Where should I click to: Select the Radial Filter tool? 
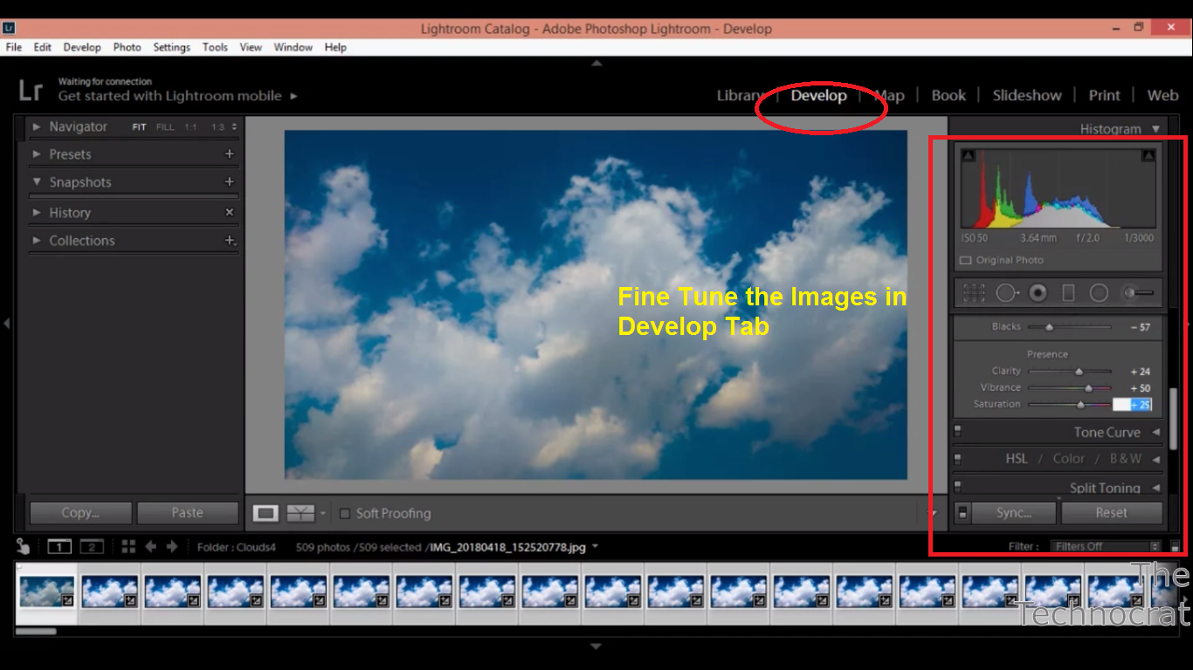coord(1099,293)
